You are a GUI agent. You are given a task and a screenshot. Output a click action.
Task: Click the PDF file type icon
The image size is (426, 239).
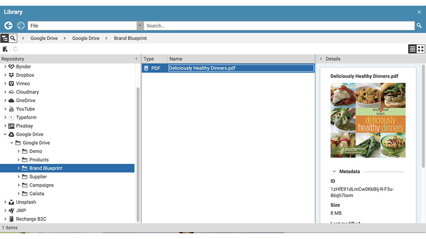146,68
